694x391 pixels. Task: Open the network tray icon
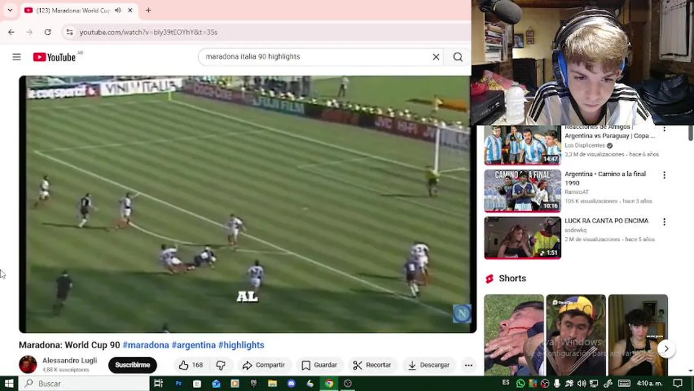[594, 383]
